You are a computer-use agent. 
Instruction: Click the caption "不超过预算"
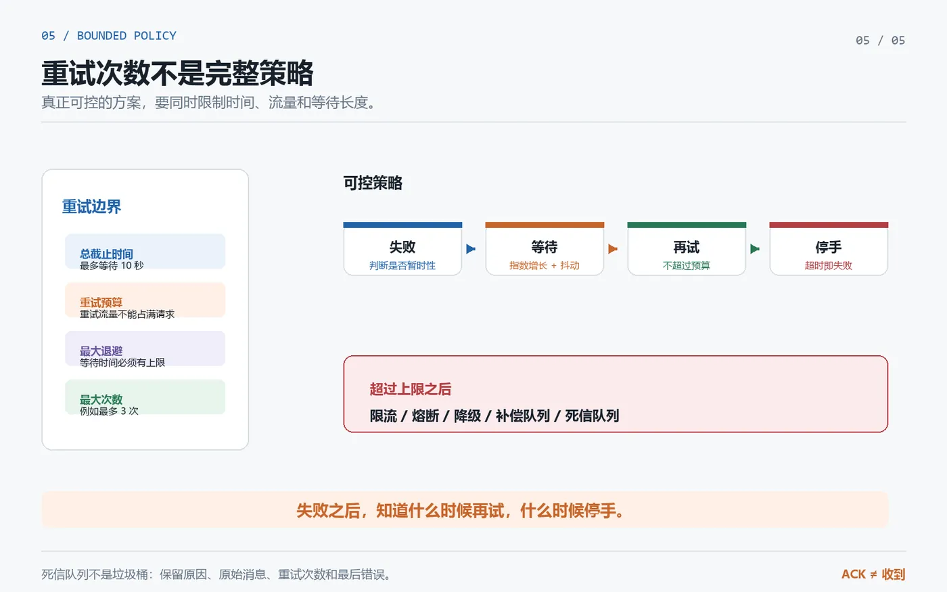tap(687, 266)
